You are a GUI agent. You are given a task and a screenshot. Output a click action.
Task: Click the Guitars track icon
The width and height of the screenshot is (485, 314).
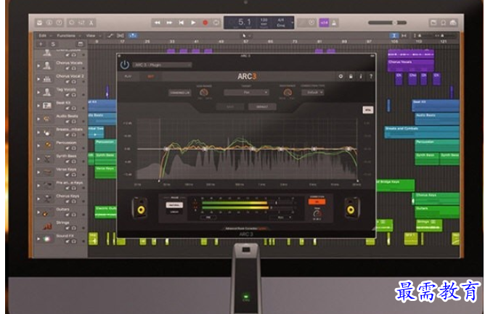47,212
